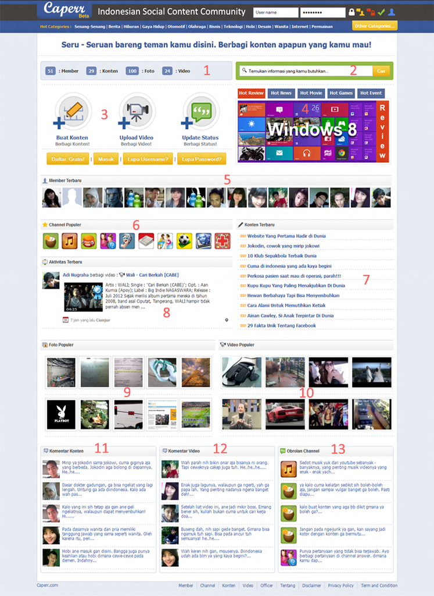Viewport: 434px width, 596px height.
Task: Click the first avatar in Member Terbaru
Action: tap(52, 198)
